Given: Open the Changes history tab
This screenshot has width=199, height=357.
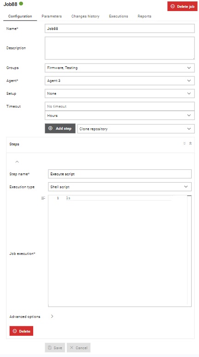Looking at the screenshot, I should coord(85,16).
